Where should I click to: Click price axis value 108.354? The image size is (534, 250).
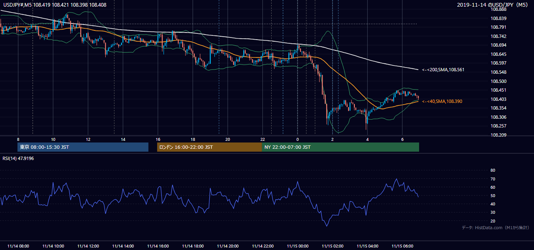(x=498, y=108)
